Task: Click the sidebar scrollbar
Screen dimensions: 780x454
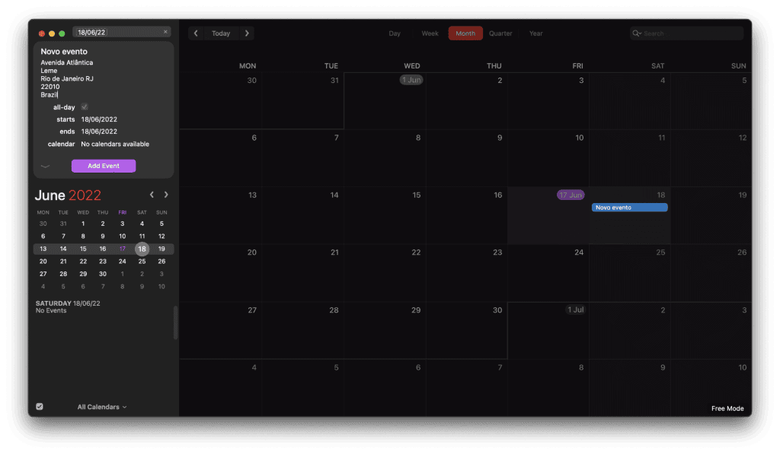Action: (175, 323)
